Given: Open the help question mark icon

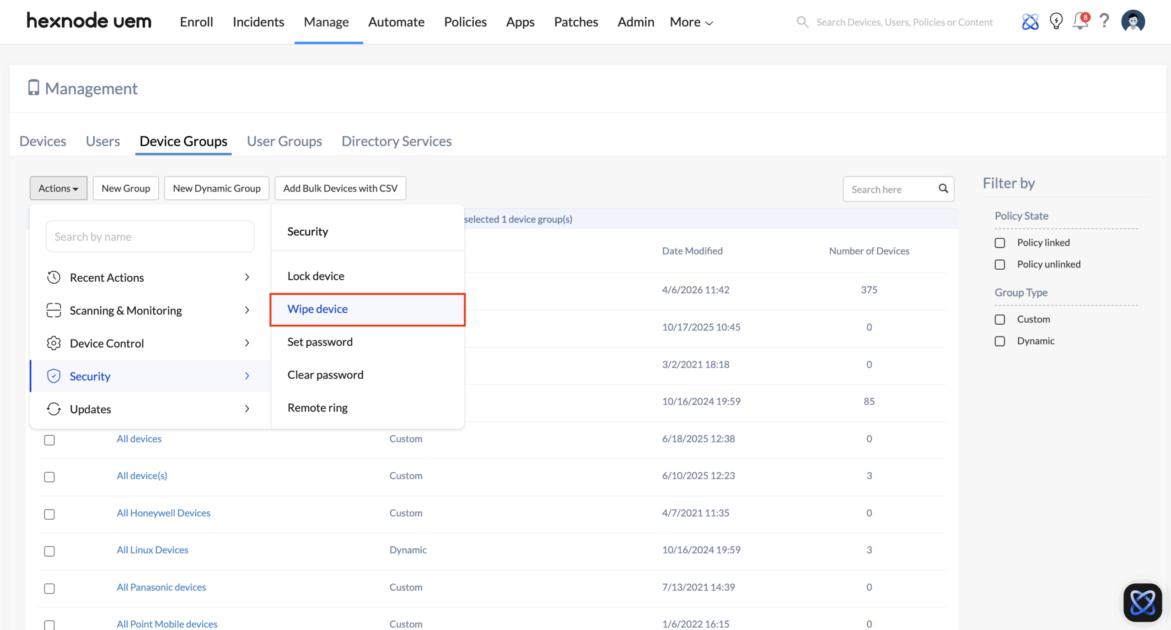Looking at the screenshot, I should pyautogui.click(x=1104, y=21).
